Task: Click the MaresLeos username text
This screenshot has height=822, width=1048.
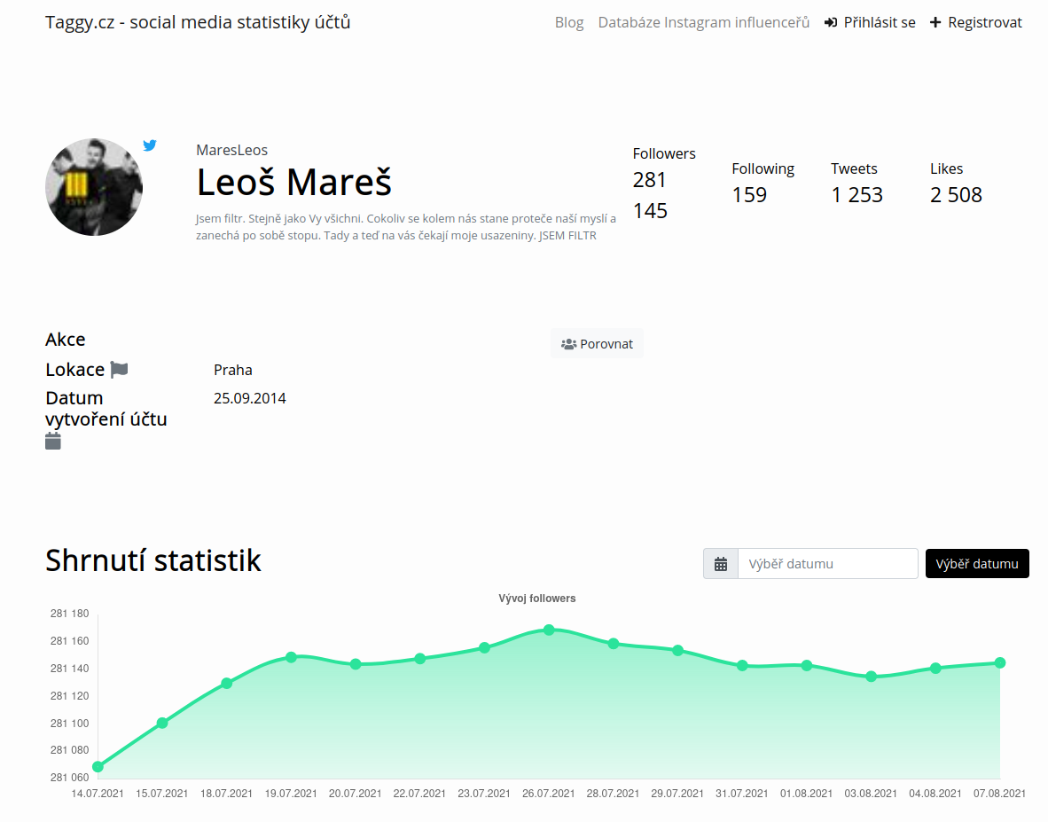Action: [232, 151]
